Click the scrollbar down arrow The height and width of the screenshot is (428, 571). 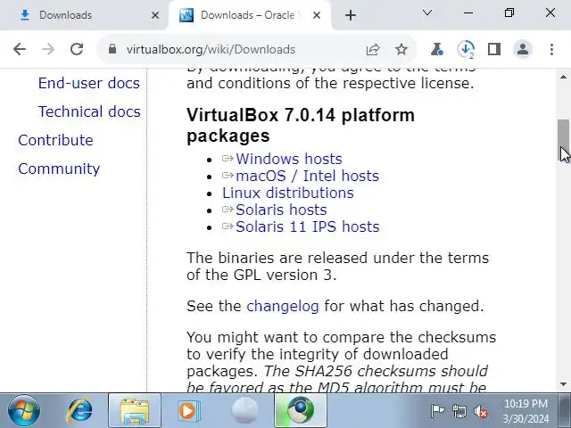pyautogui.click(x=563, y=384)
